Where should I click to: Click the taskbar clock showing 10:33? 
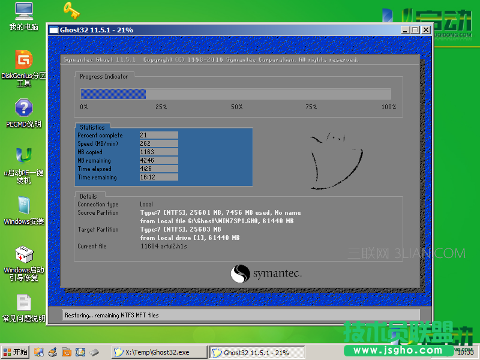pyautogui.click(x=466, y=353)
